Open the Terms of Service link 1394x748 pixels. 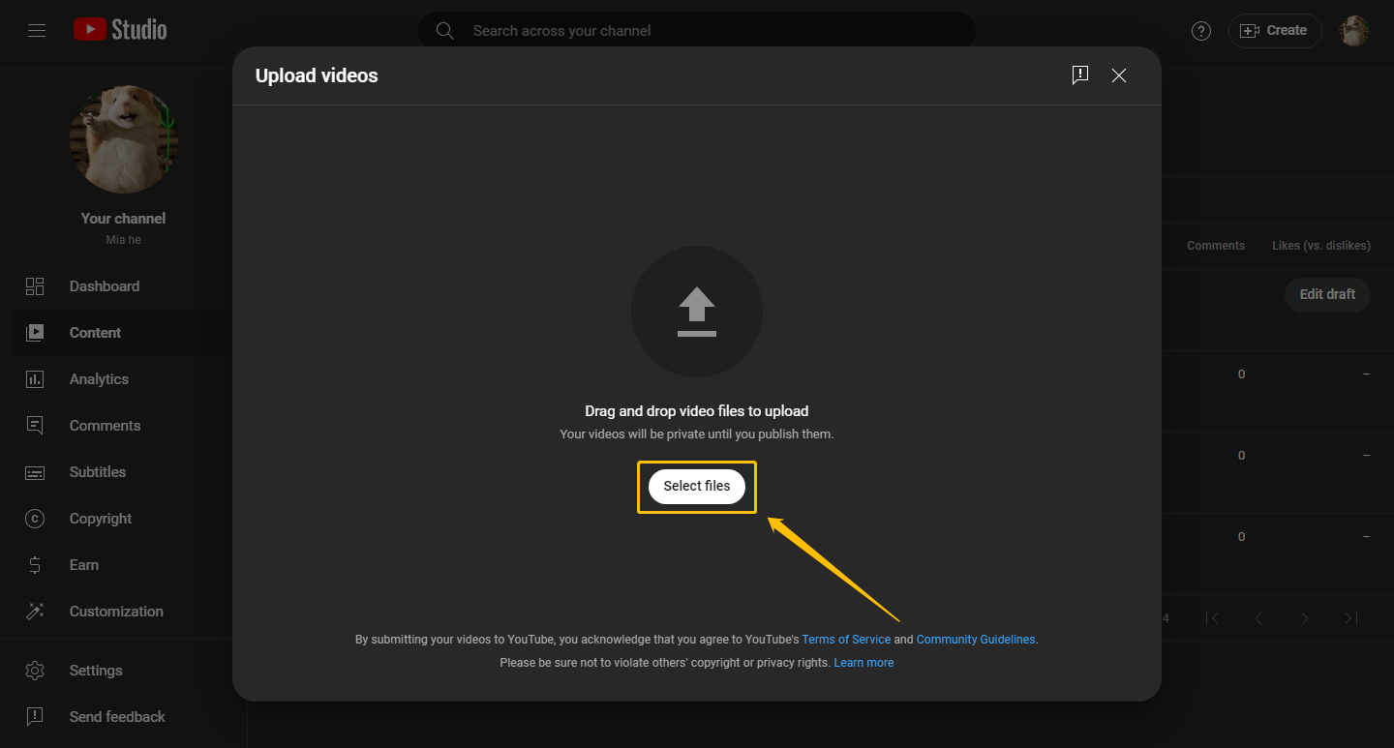point(846,640)
